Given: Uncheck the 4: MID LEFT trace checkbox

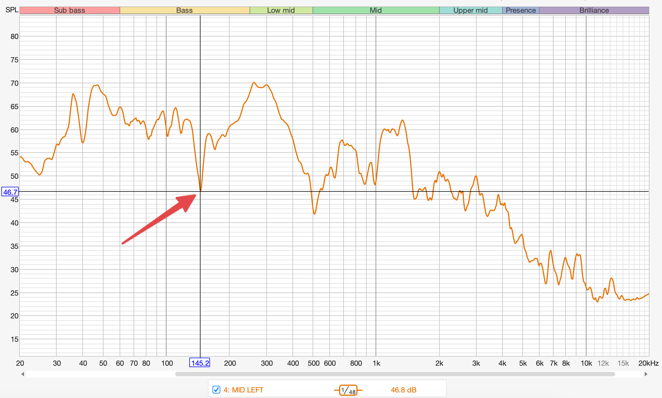Looking at the screenshot, I should [216, 390].
